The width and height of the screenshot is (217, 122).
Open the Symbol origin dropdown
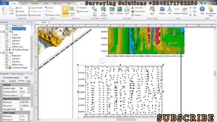29,88
